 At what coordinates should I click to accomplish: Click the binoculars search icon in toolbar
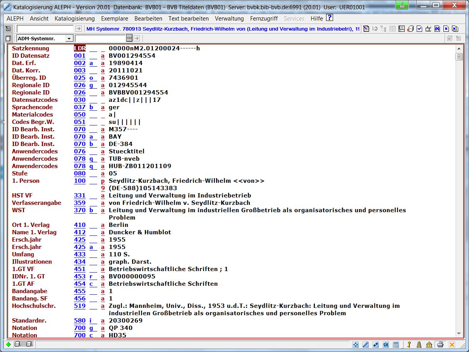point(436,29)
